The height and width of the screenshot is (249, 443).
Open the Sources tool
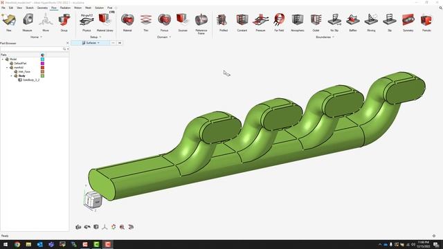tap(183, 22)
